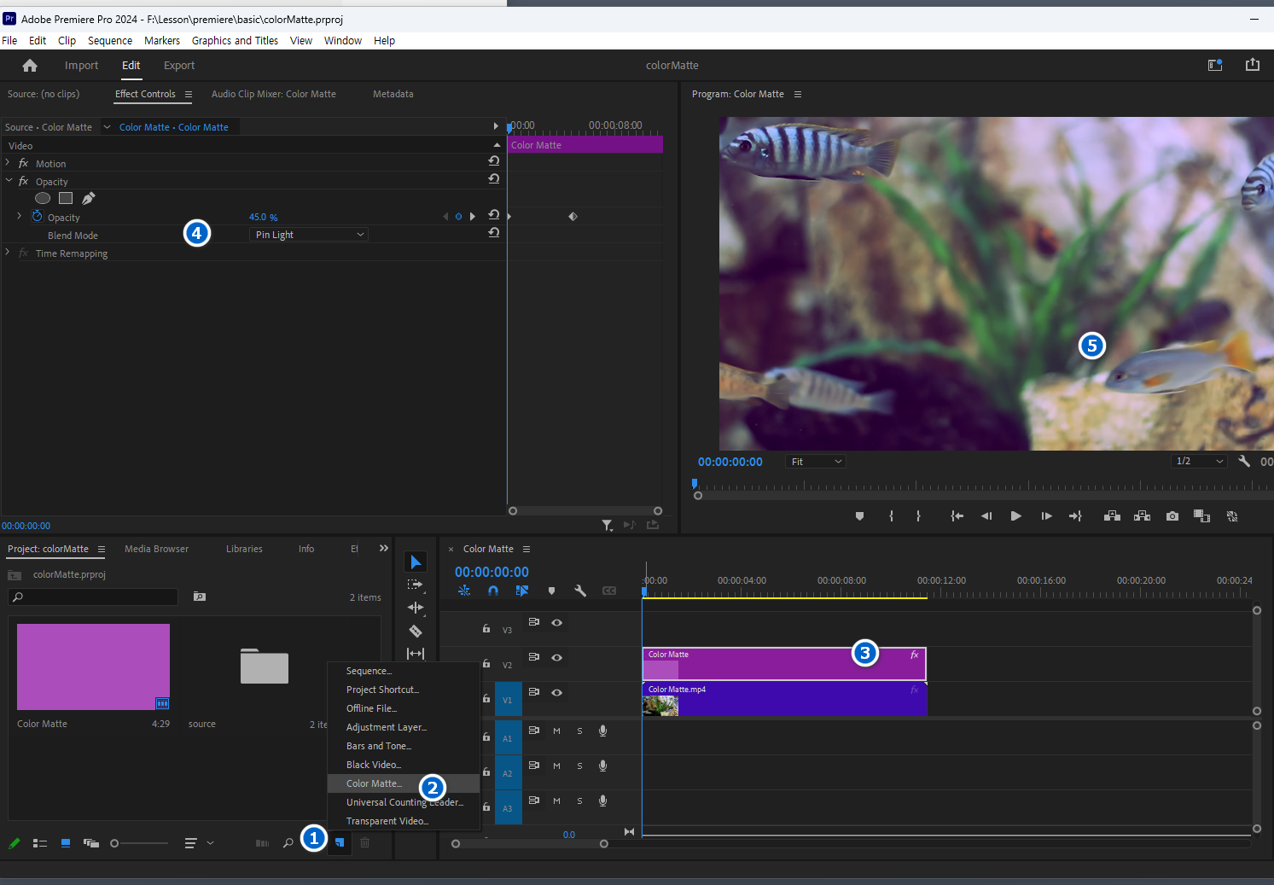Create an ellipse mask under Opacity
Image resolution: width=1274 pixels, height=885 pixels.
43,198
